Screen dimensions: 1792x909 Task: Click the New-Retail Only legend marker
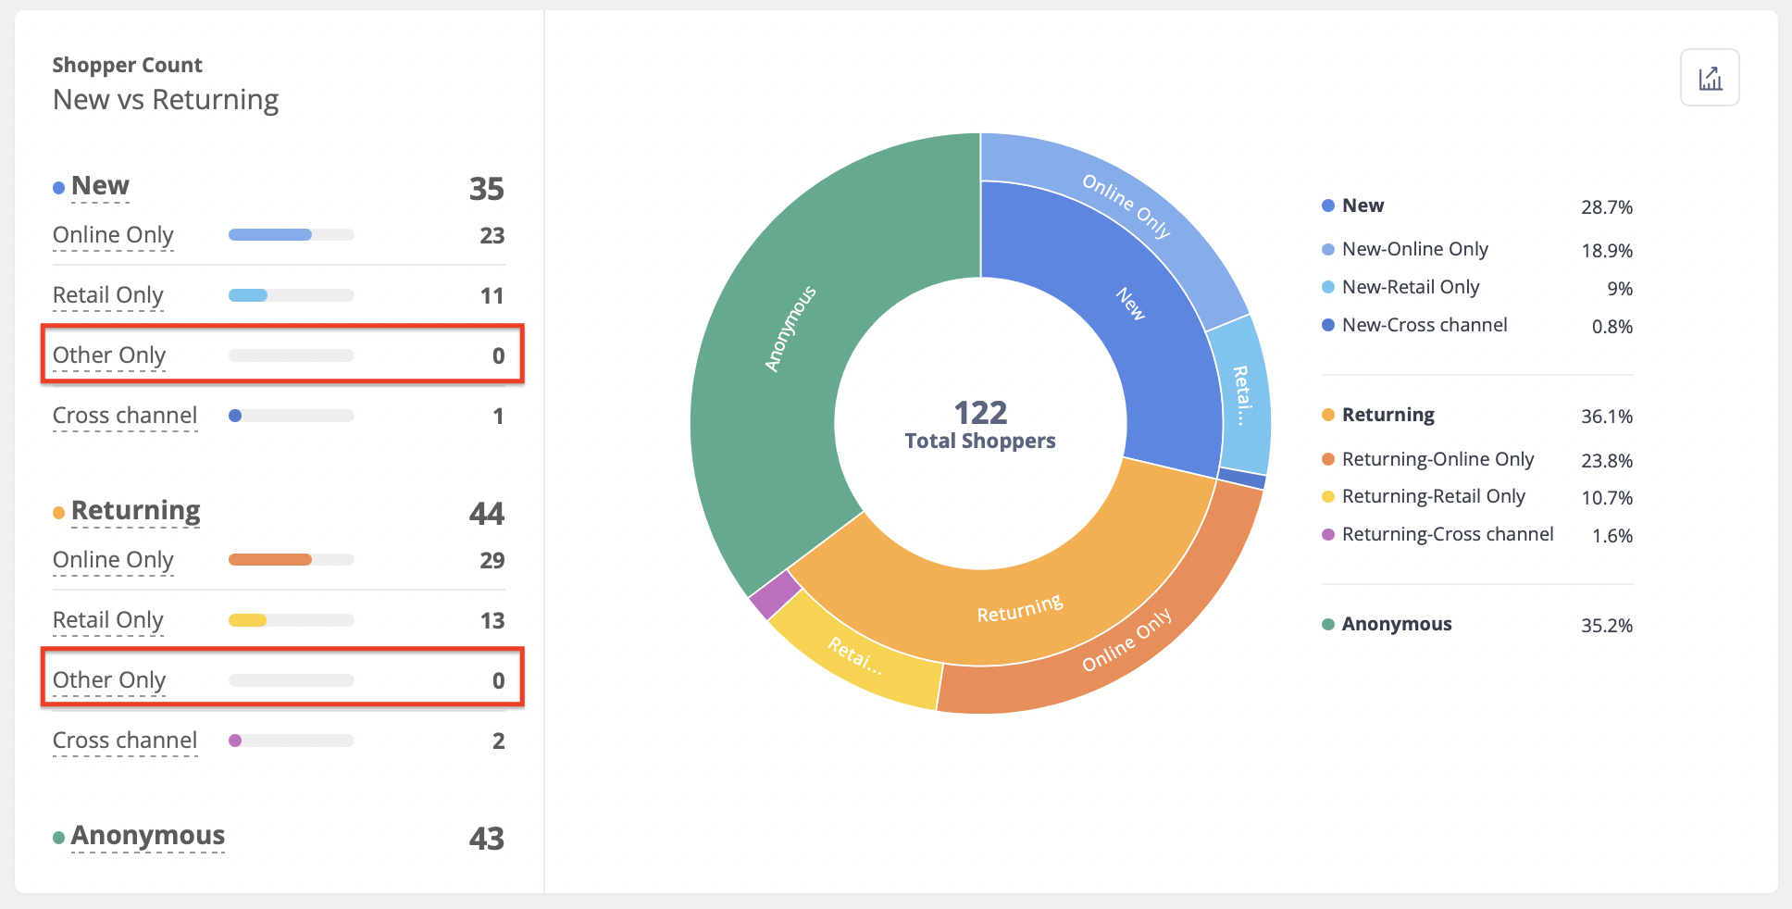(x=1327, y=287)
